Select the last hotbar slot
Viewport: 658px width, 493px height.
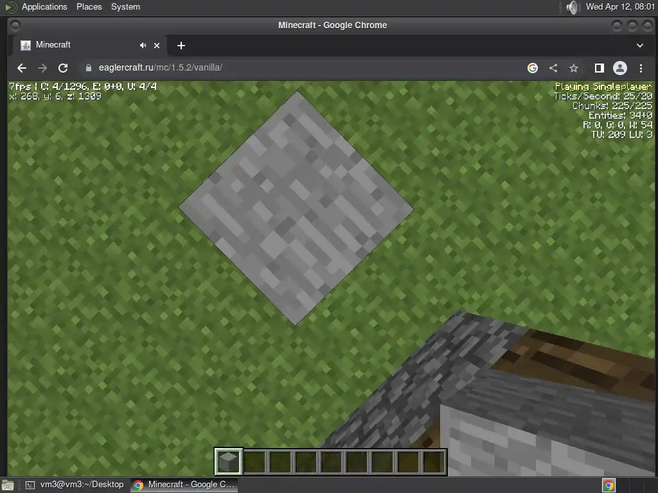pos(434,462)
